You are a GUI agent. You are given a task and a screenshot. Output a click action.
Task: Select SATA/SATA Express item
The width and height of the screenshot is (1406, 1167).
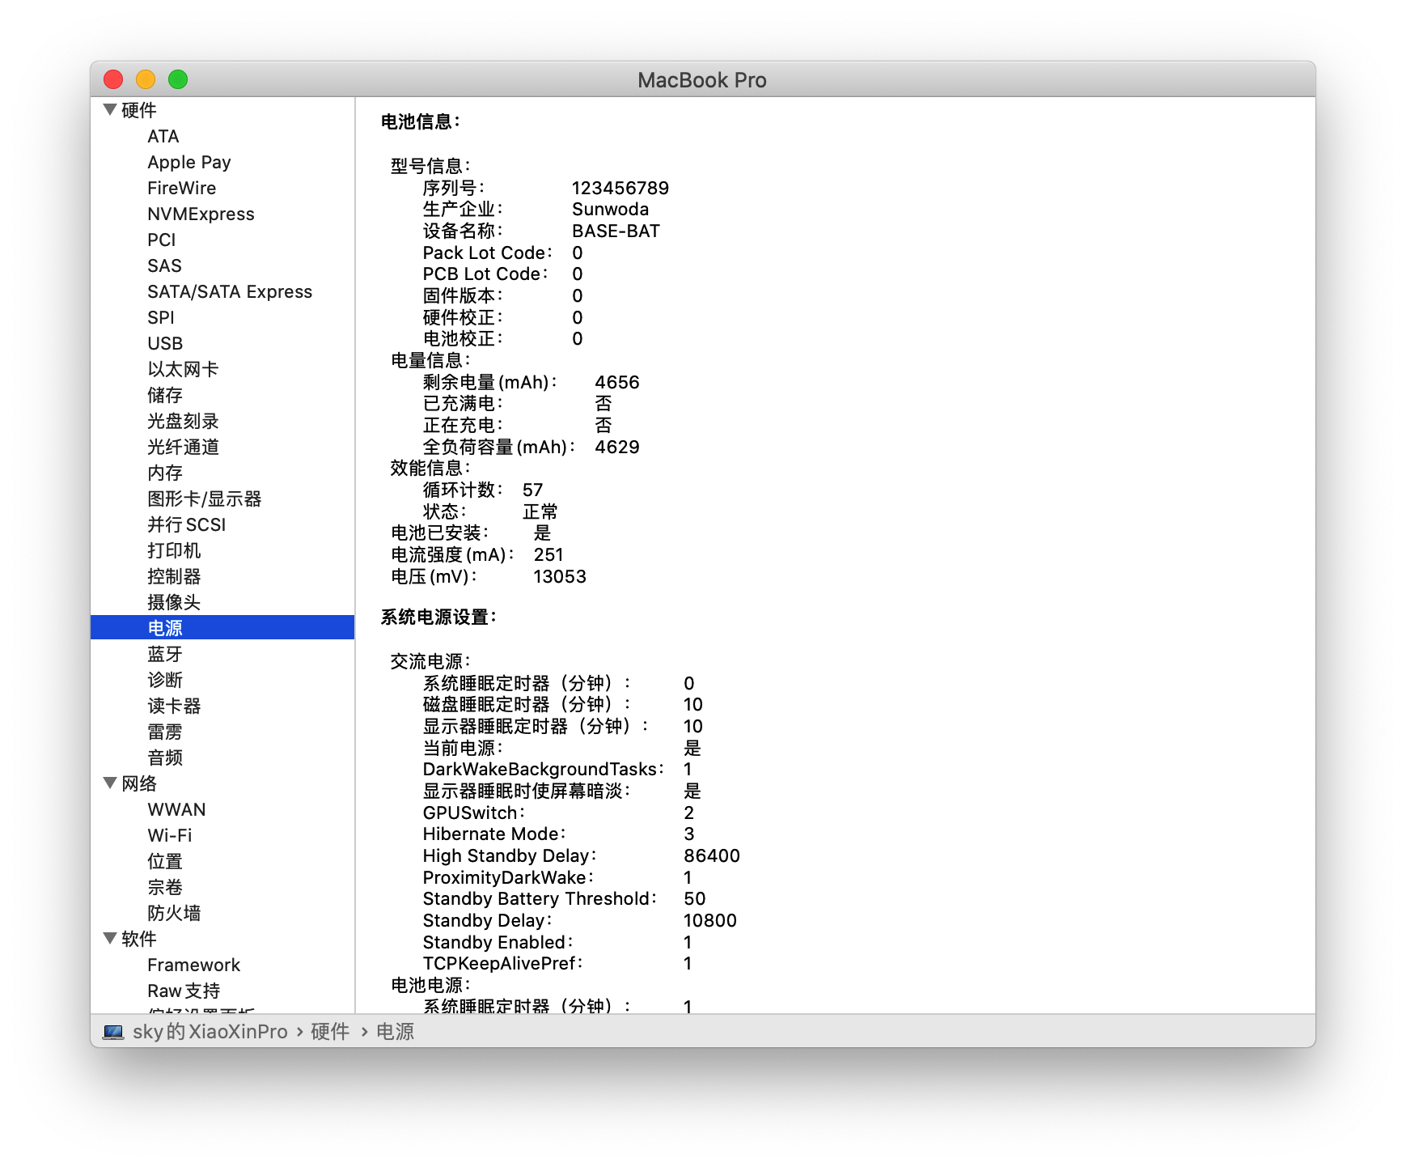(x=230, y=291)
